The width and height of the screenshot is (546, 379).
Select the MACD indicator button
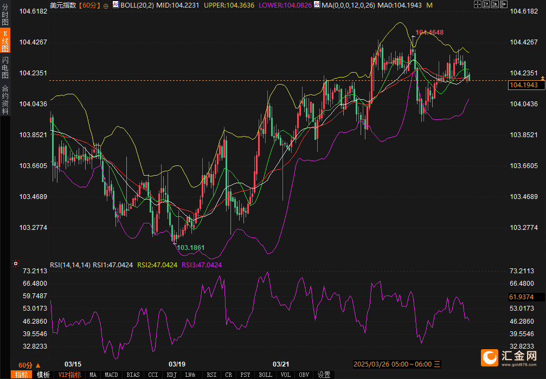112,375
